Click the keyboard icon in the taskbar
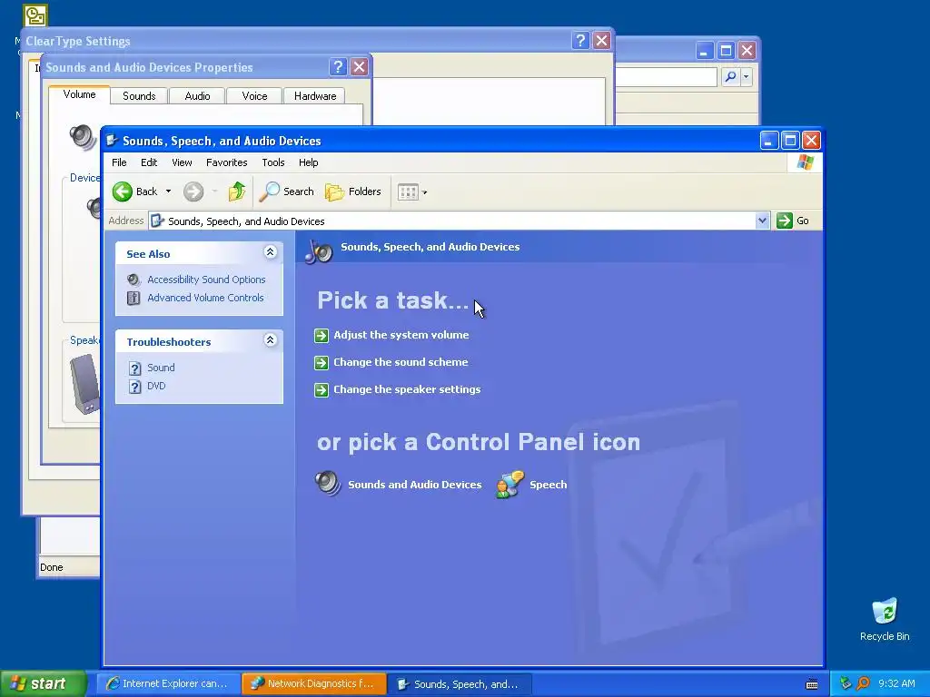This screenshot has width=930, height=697. click(x=812, y=684)
